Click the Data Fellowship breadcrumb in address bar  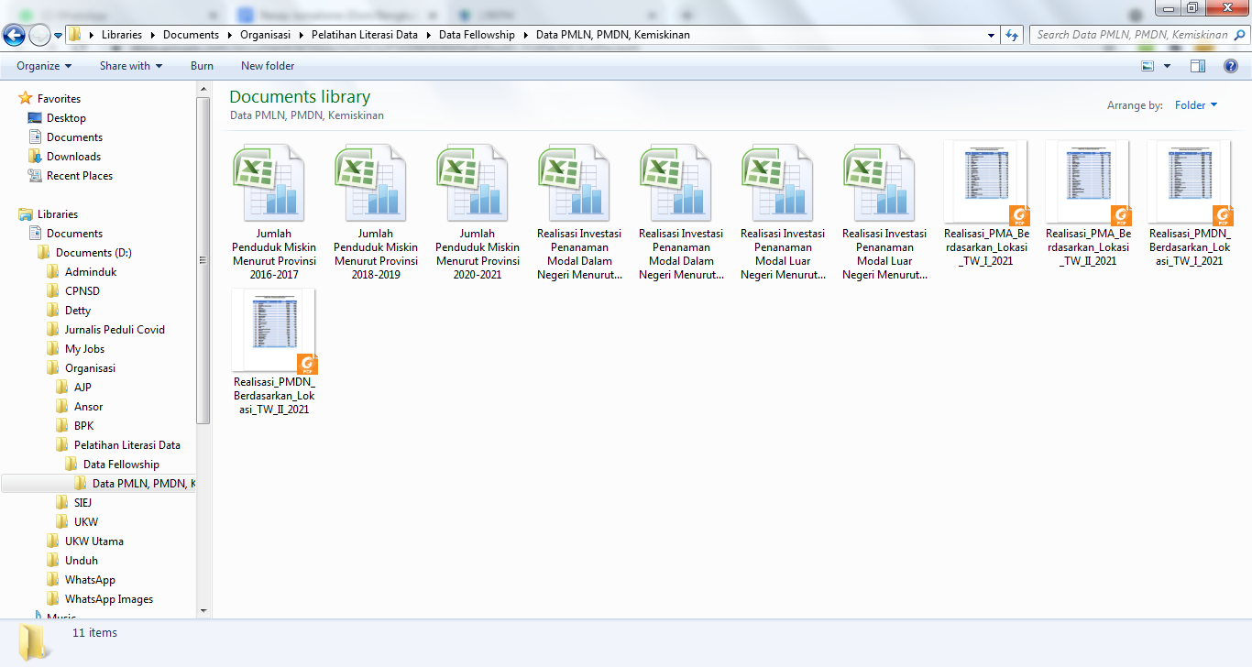[477, 35]
